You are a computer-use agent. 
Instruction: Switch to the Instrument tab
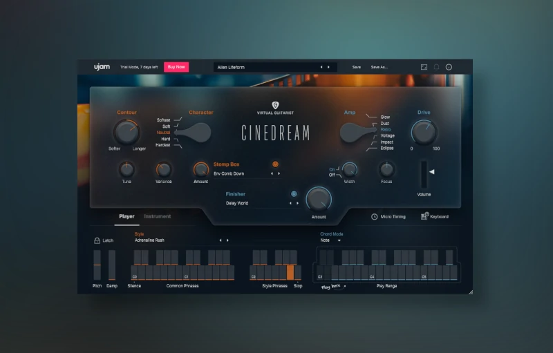pos(158,216)
